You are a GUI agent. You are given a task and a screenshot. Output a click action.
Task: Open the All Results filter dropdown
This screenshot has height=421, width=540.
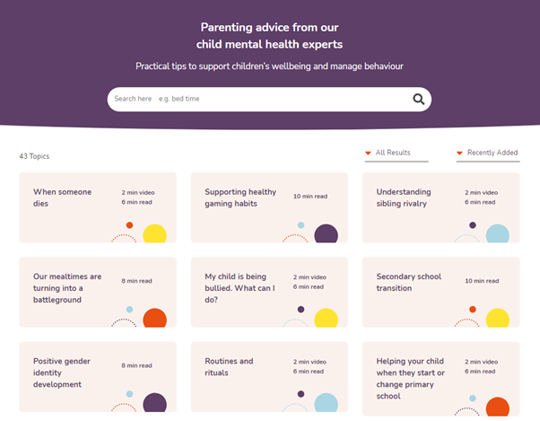(x=396, y=153)
